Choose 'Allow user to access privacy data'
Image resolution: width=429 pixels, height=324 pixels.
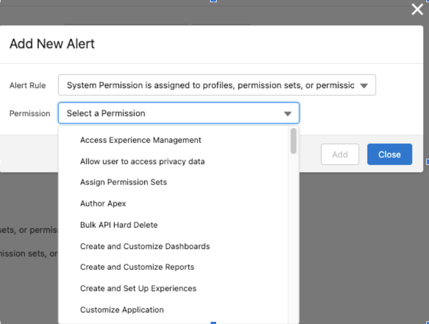142,161
